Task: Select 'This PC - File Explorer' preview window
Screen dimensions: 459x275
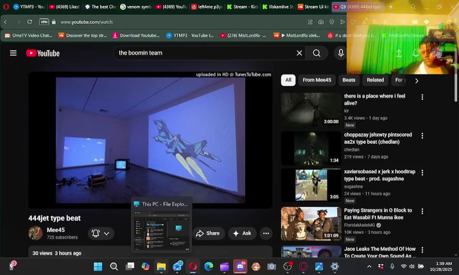Action: [161, 225]
